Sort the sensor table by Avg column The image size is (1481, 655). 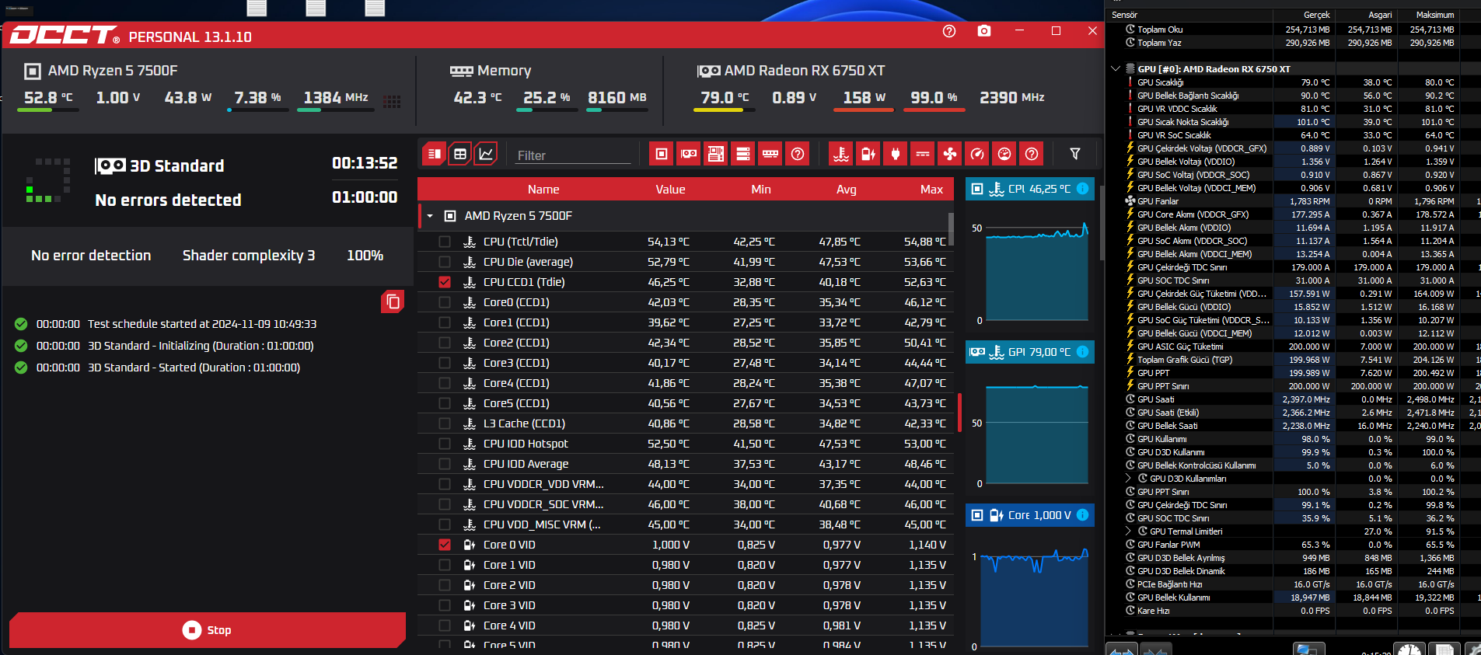pos(847,190)
